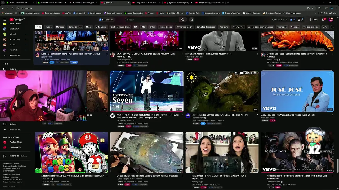The width and height of the screenshot is (339, 190).
Task: Select the Música filter chip
Action: point(48,27)
